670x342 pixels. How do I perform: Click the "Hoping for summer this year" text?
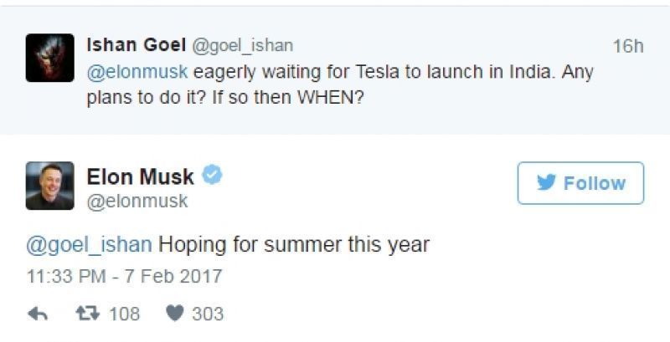(293, 244)
